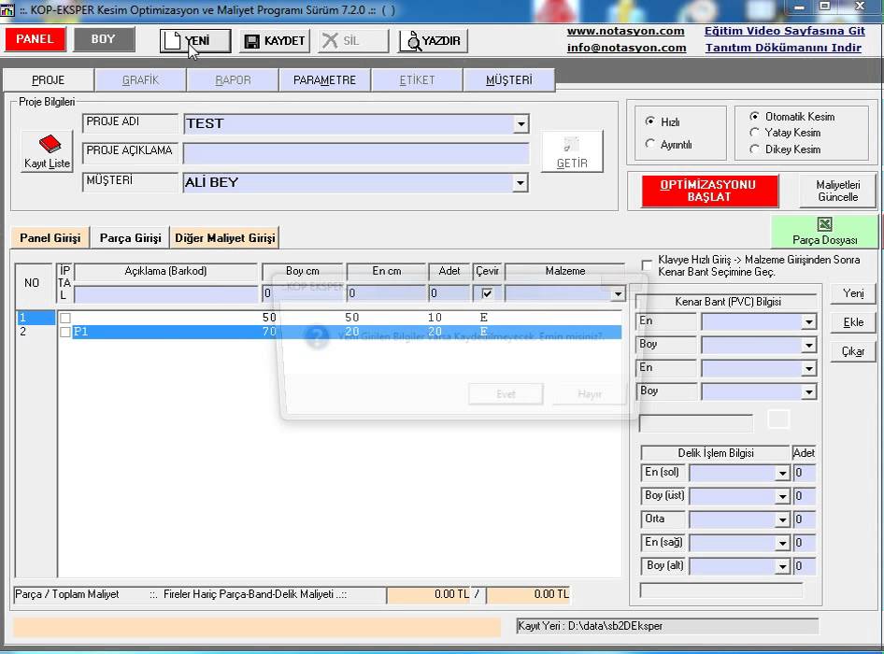Save with the KAYDET floppy button
The height and width of the screenshot is (654, 884).
pyautogui.click(x=274, y=41)
